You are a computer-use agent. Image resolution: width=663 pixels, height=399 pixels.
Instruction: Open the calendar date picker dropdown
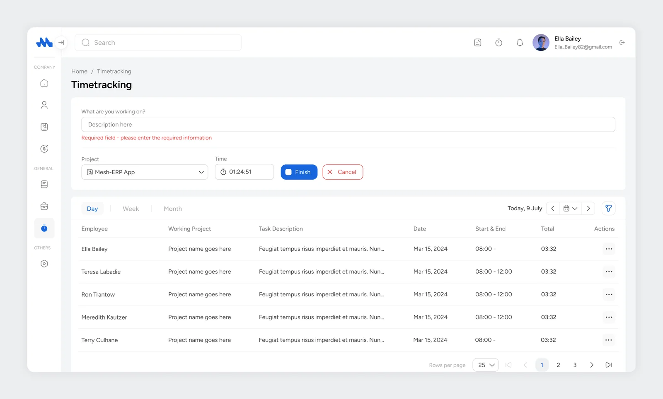tap(571, 209)
